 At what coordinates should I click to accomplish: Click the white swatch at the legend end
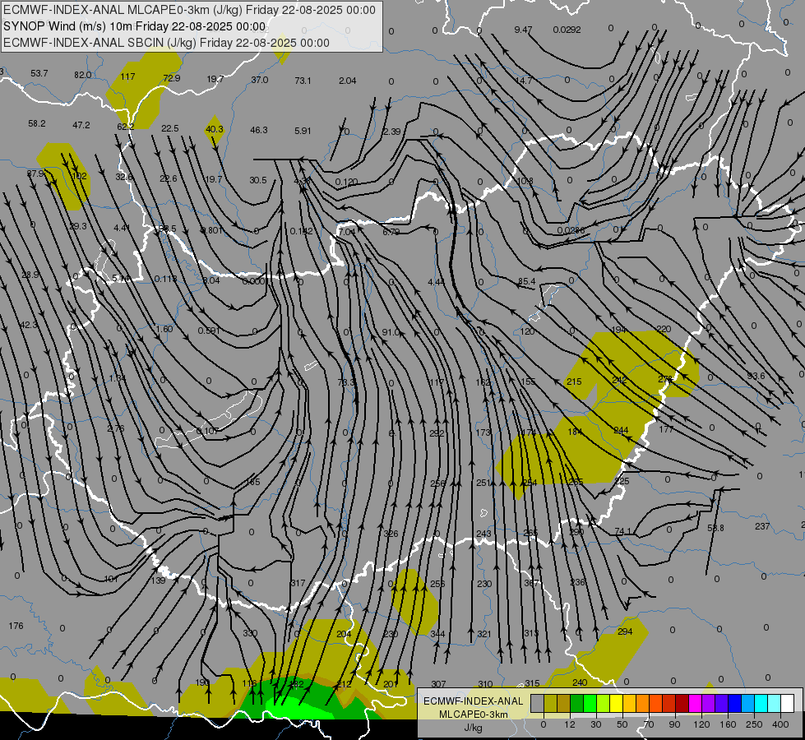787,704
